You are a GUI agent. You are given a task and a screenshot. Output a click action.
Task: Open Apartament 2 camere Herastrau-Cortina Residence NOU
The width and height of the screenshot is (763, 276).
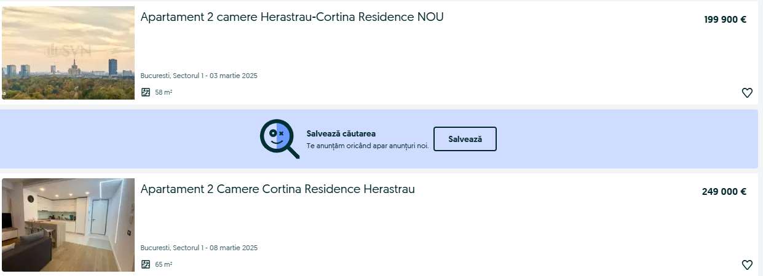pos(292,17)
